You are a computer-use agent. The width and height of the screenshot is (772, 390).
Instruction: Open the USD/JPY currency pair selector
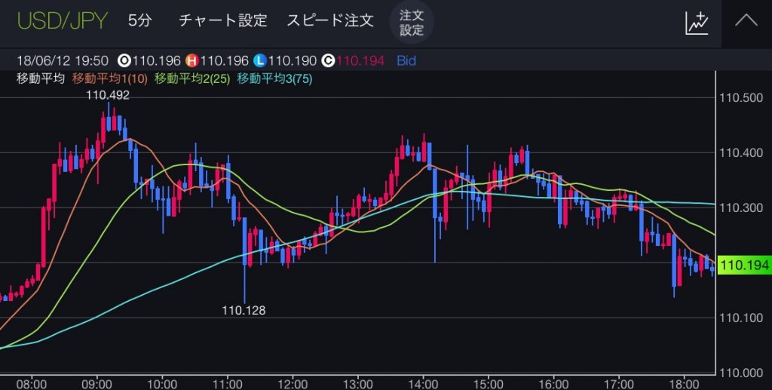(63, 20)
